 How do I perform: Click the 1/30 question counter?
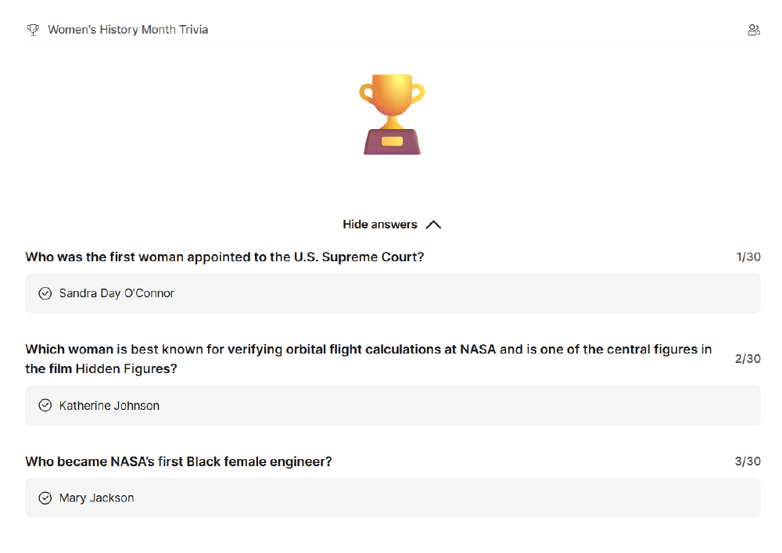point(748,257)
